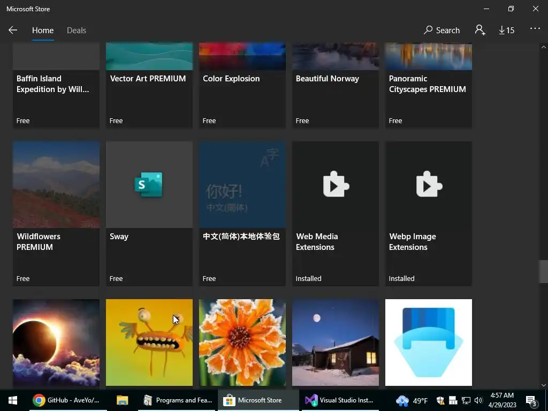Click Free under Sway
The image size is (548, 411).
(116, 278)
